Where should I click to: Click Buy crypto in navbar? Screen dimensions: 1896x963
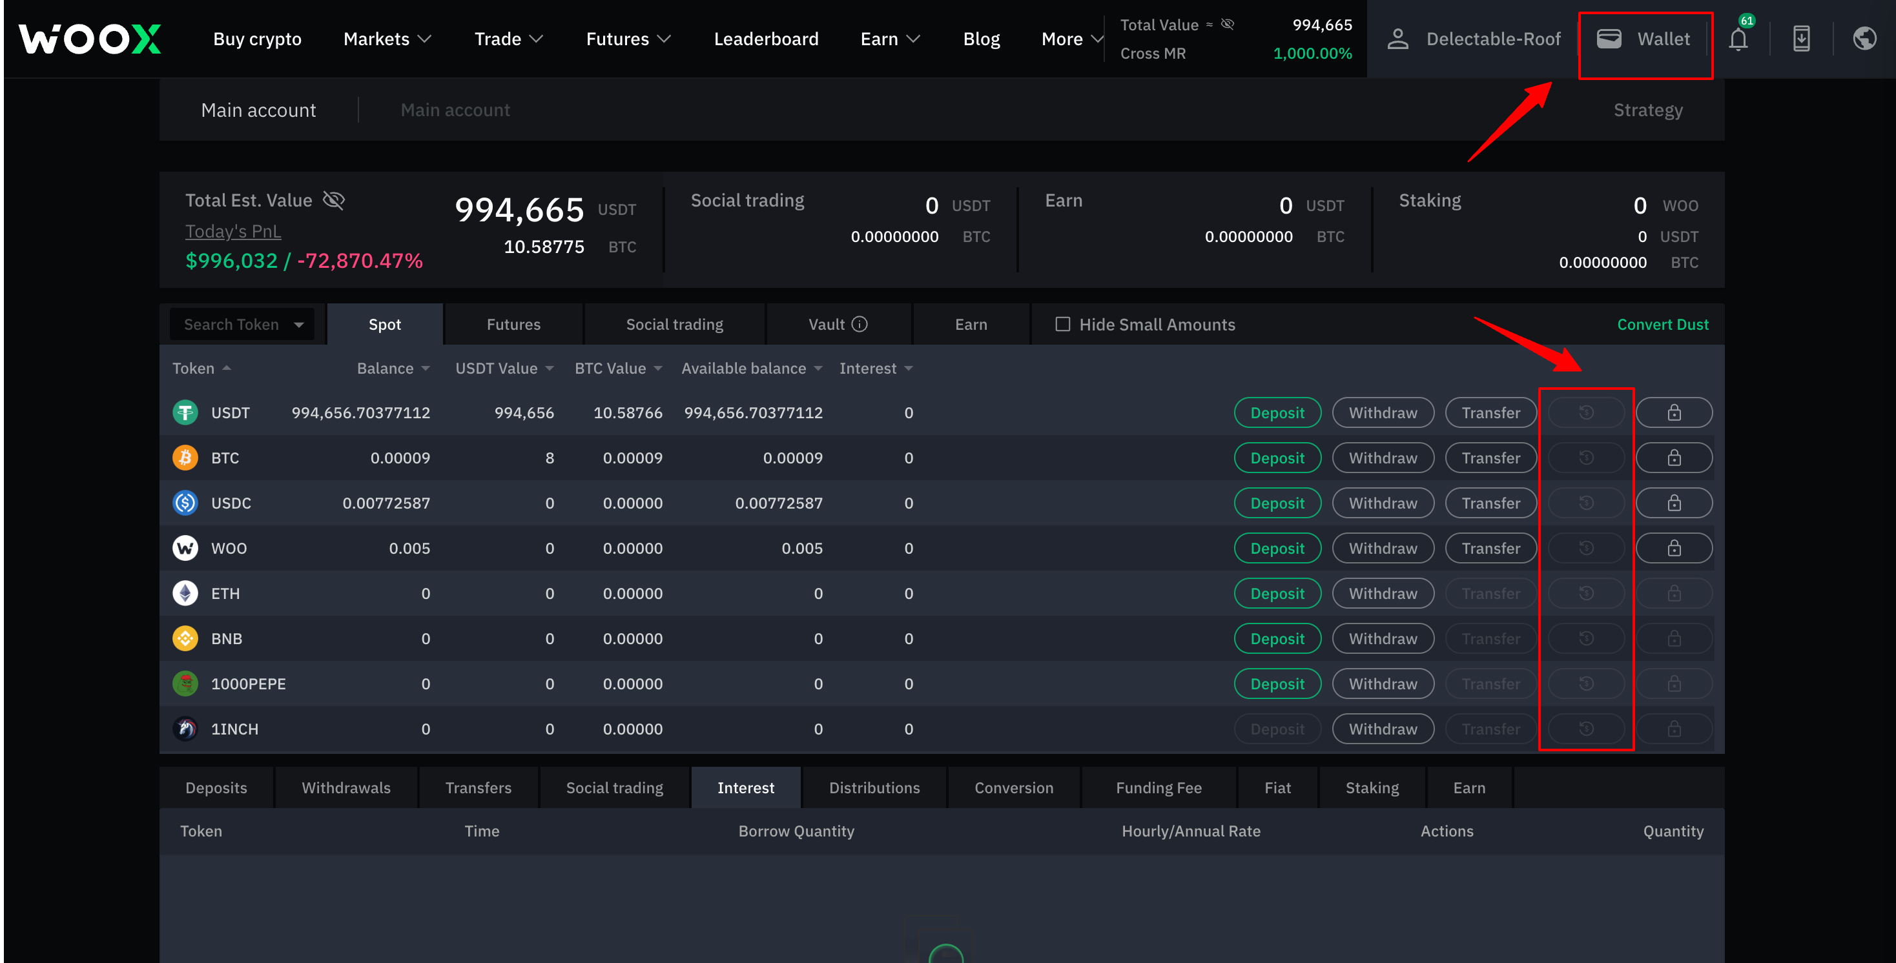(x=257, y=39)
